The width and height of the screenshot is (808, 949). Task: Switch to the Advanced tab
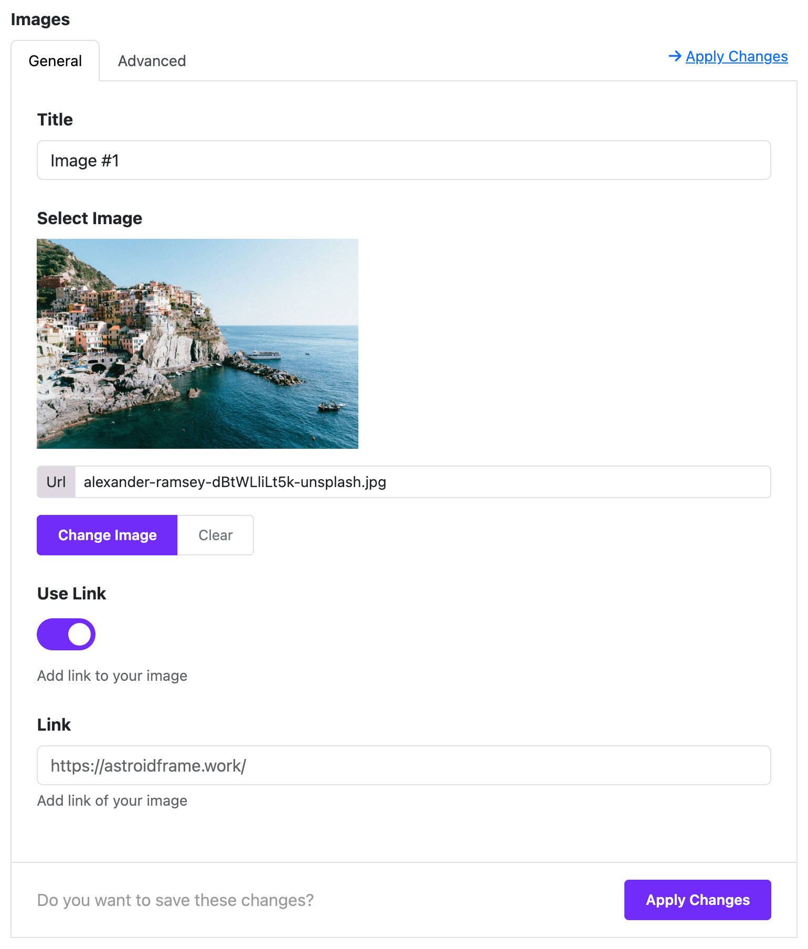(x=152, y=61)
